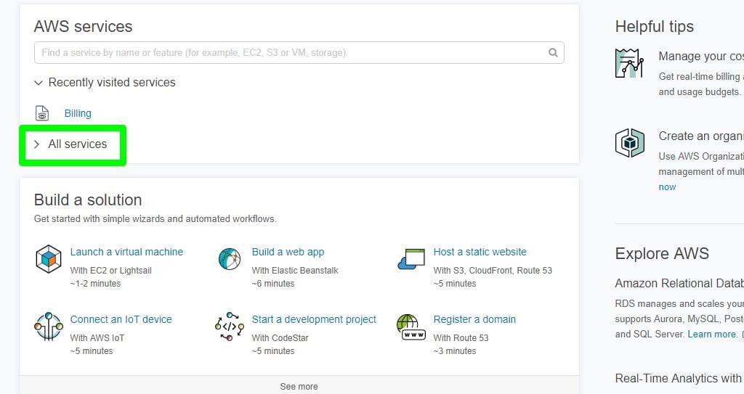Click the Connect an IoT device icon
The height and width of the screenshot is (394, 744).
coord(49,327)
